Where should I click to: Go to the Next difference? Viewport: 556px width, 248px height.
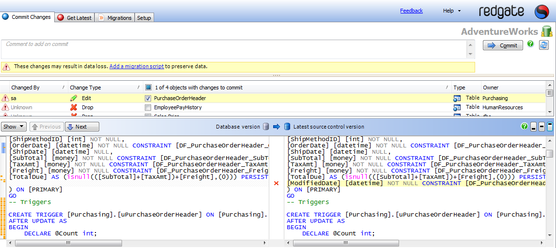(82, 127)
